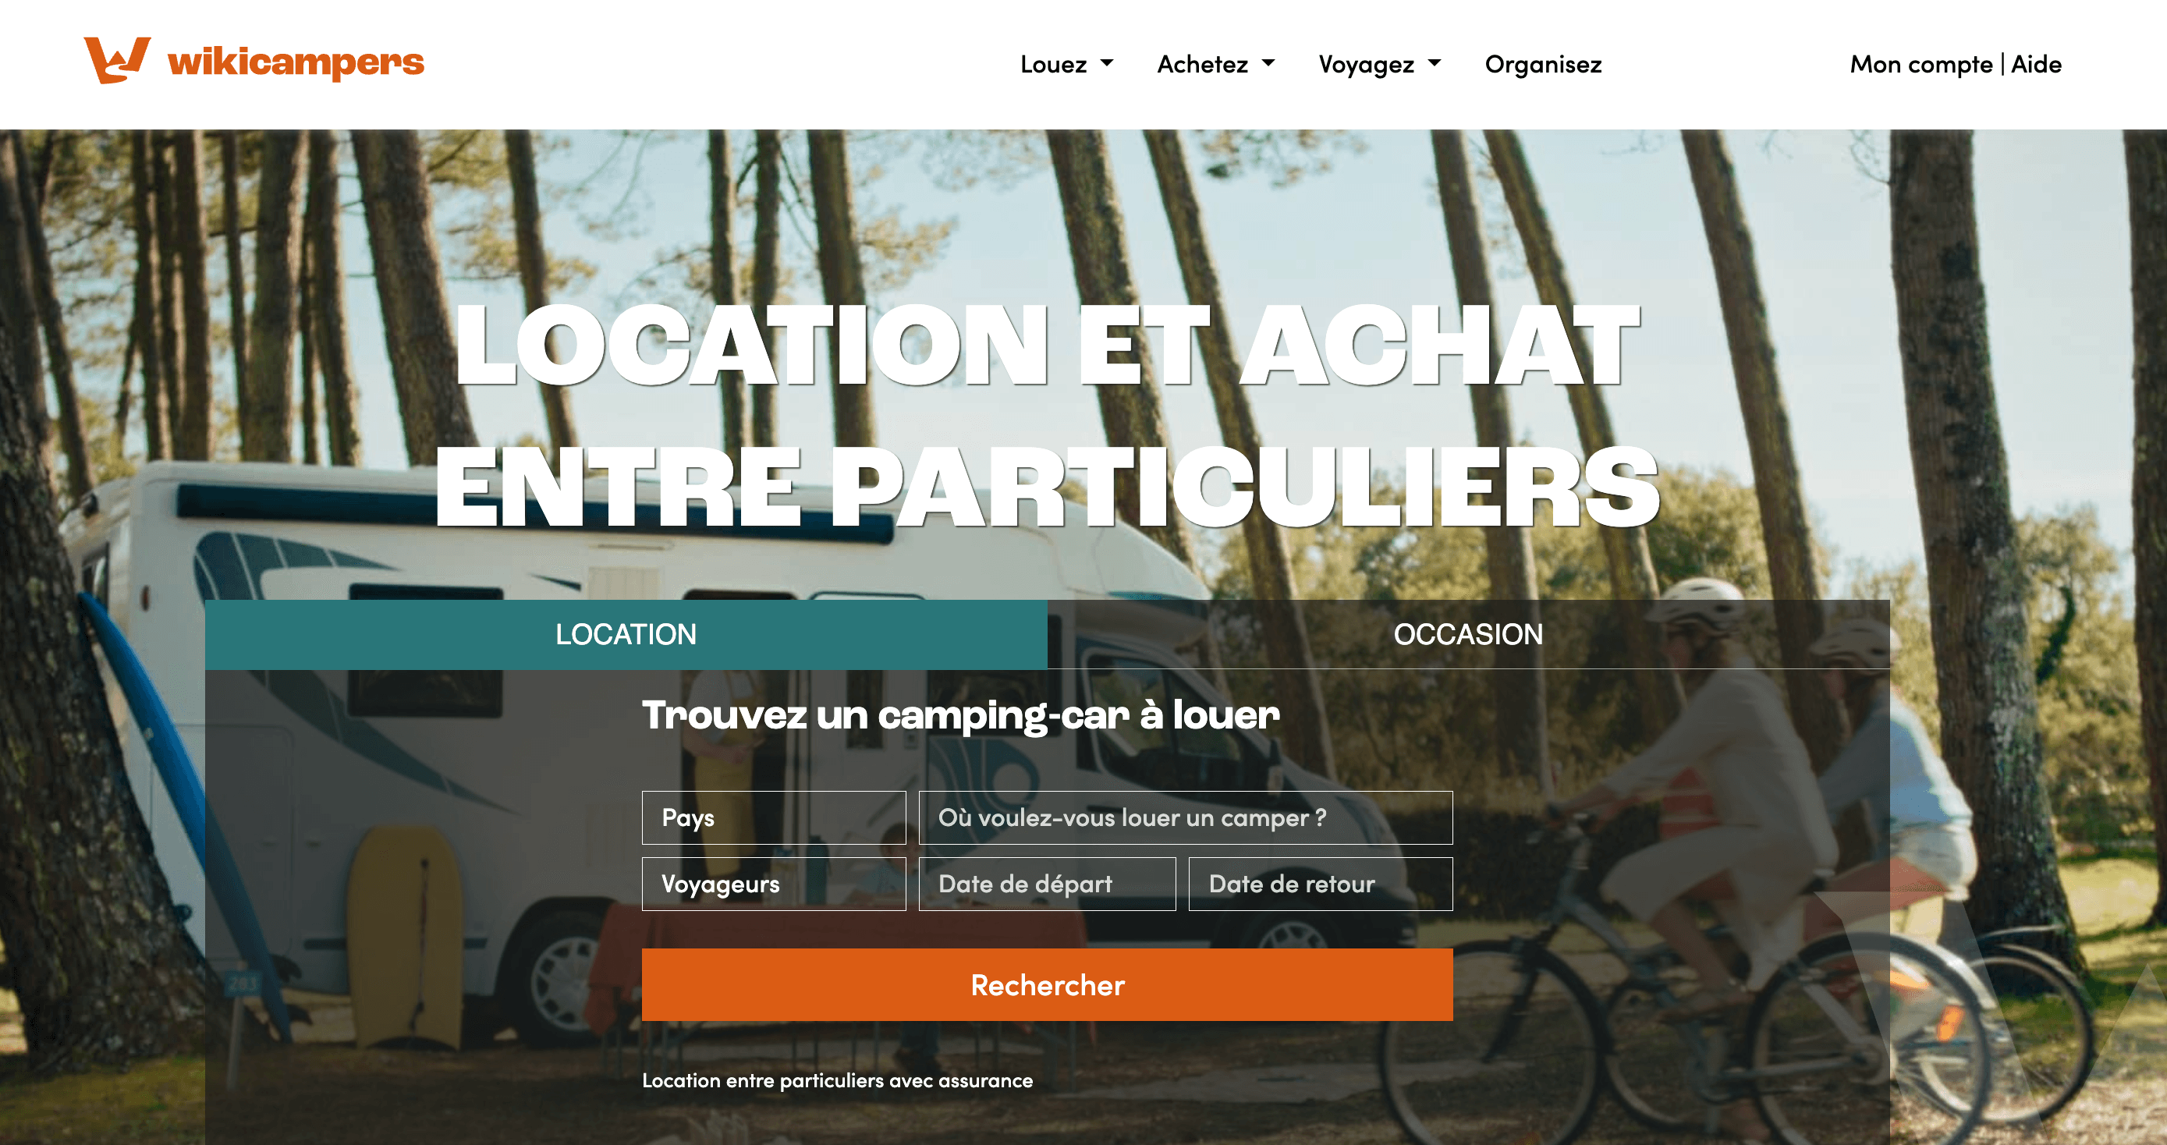This screenshot has height=1145, width=2167.
Task: Expand the Louez dropdown arrow
Action: point(1107,63)
